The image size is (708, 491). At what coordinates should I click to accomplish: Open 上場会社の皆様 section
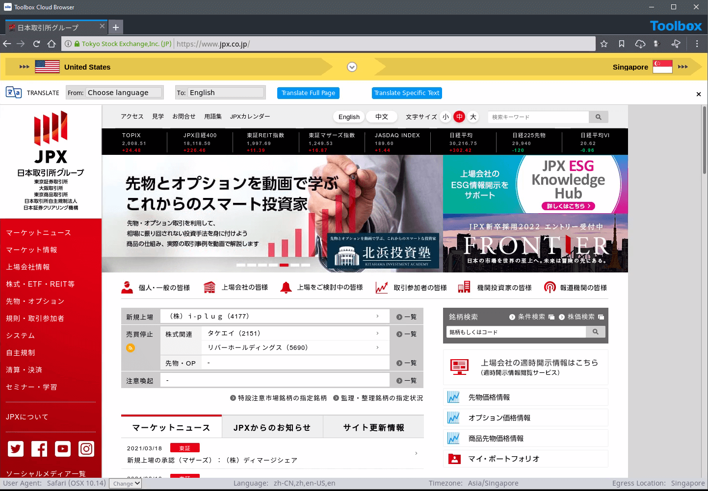(x=236, y=288)
